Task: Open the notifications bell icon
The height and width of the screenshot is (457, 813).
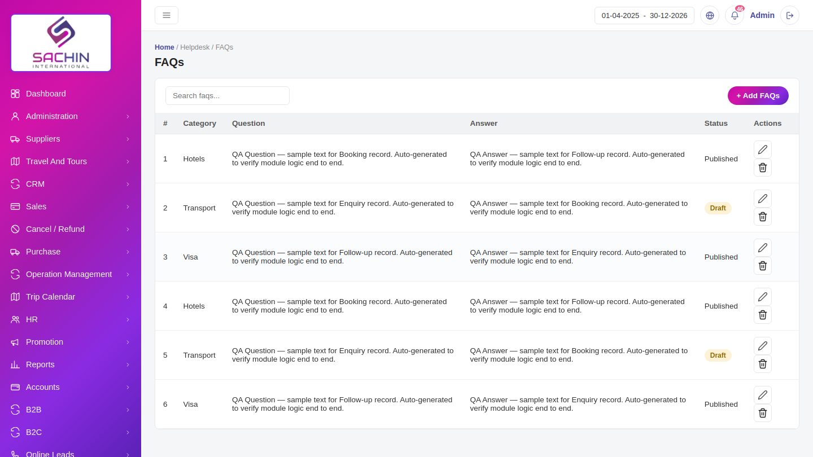Action: [x=735, y=15]
